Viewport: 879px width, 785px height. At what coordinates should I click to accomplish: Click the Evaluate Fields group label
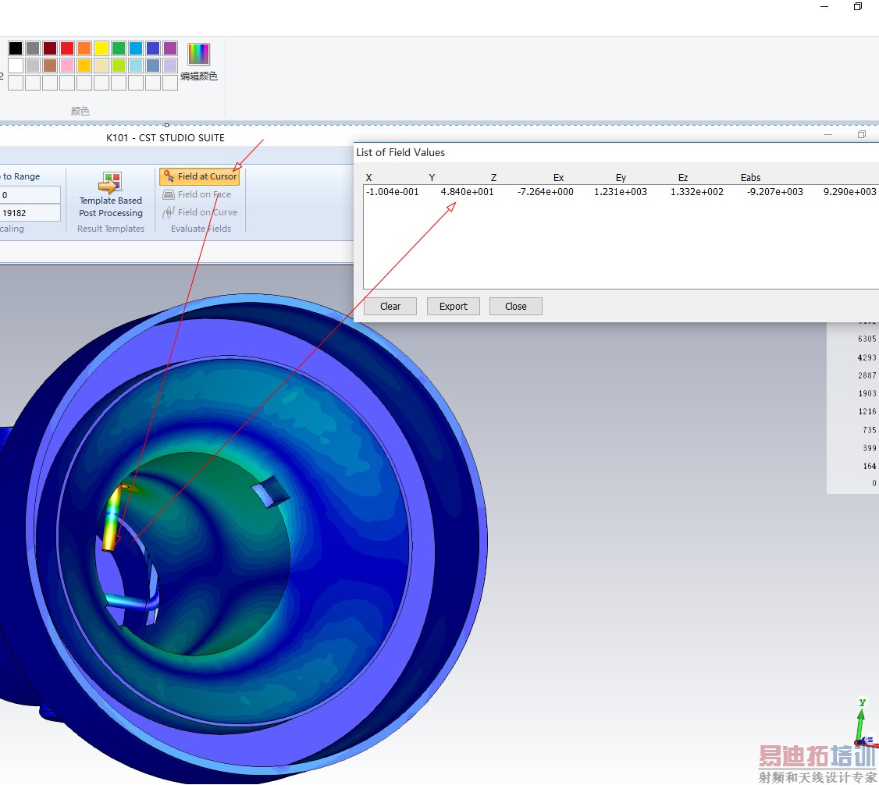coord(201,229)
